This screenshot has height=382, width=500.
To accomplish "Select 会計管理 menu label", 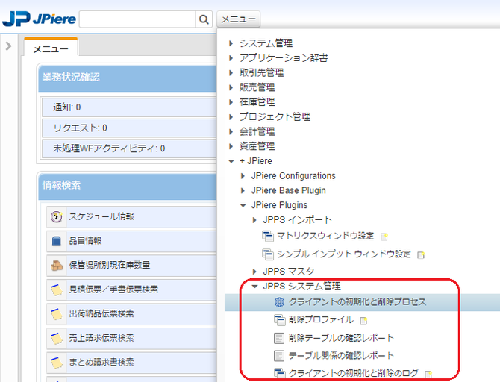I will click(x=257, y=131).
